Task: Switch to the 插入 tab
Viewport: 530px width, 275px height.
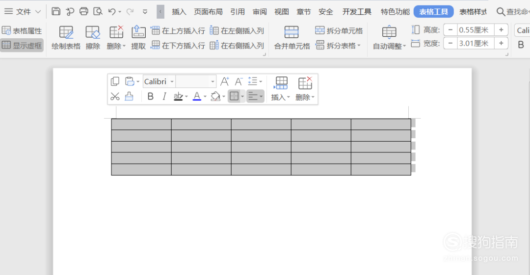Action: 179,12
